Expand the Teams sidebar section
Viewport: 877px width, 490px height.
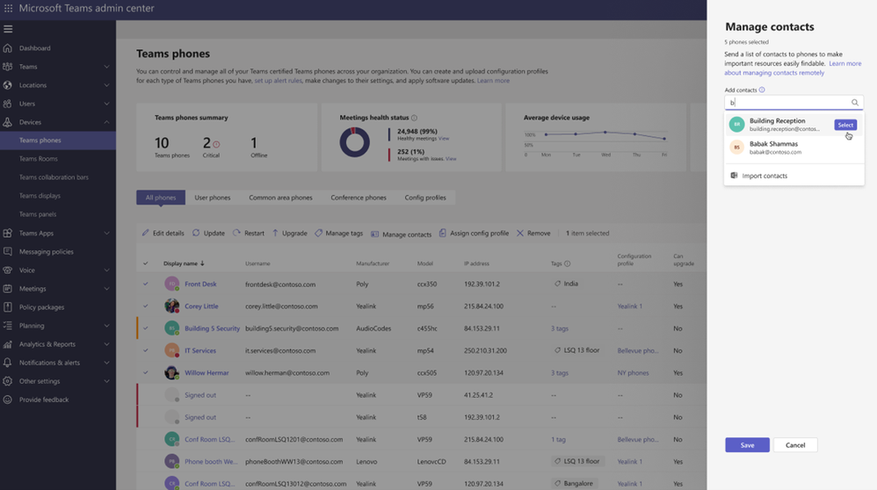[x=106, y=67]
